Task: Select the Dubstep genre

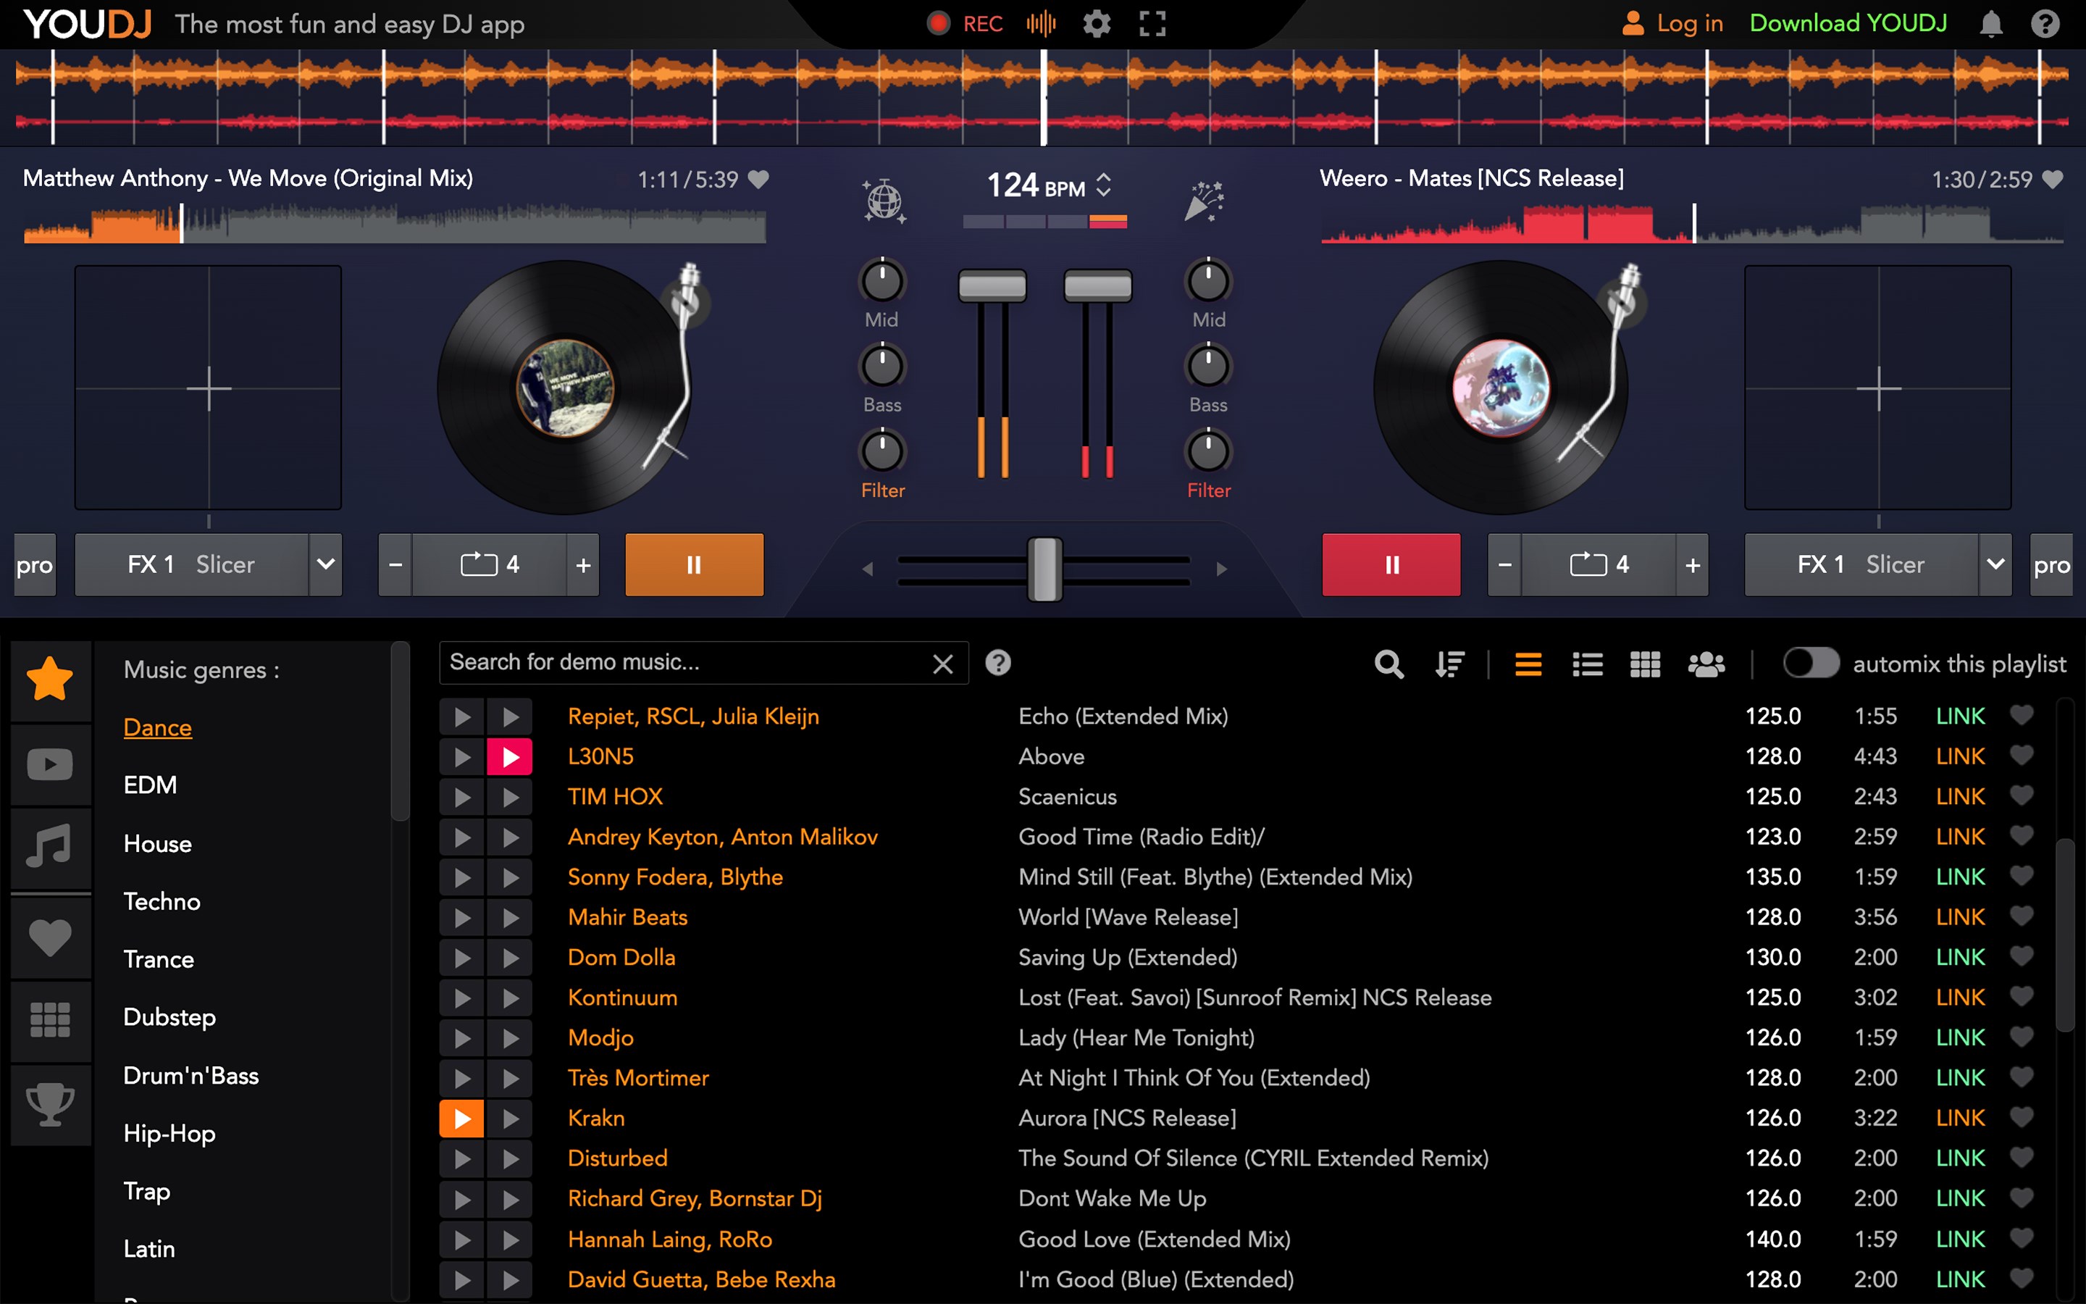Action: coord(169,1017)
